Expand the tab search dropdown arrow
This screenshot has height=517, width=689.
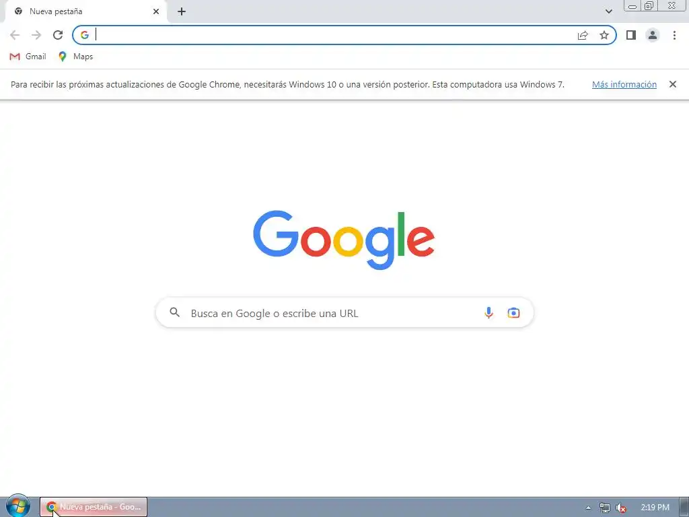(x=608, y=11)
